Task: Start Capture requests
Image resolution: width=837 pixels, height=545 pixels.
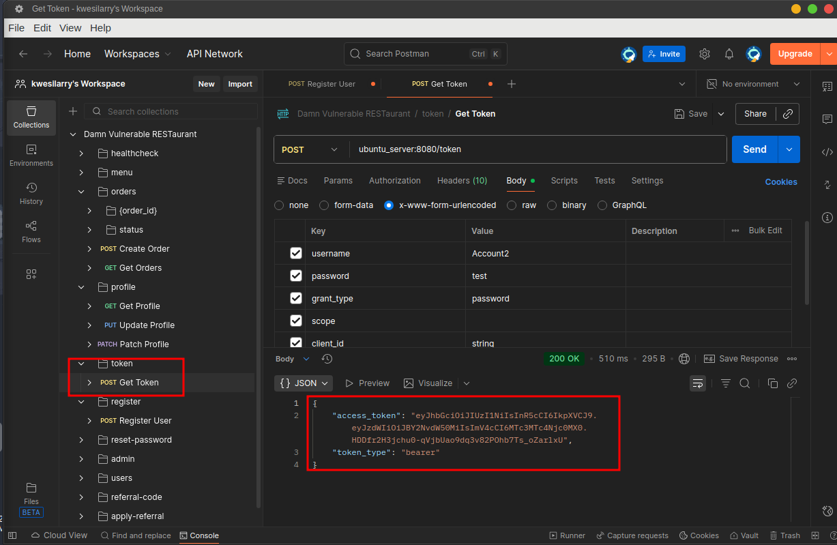Action: click(632, 535)
